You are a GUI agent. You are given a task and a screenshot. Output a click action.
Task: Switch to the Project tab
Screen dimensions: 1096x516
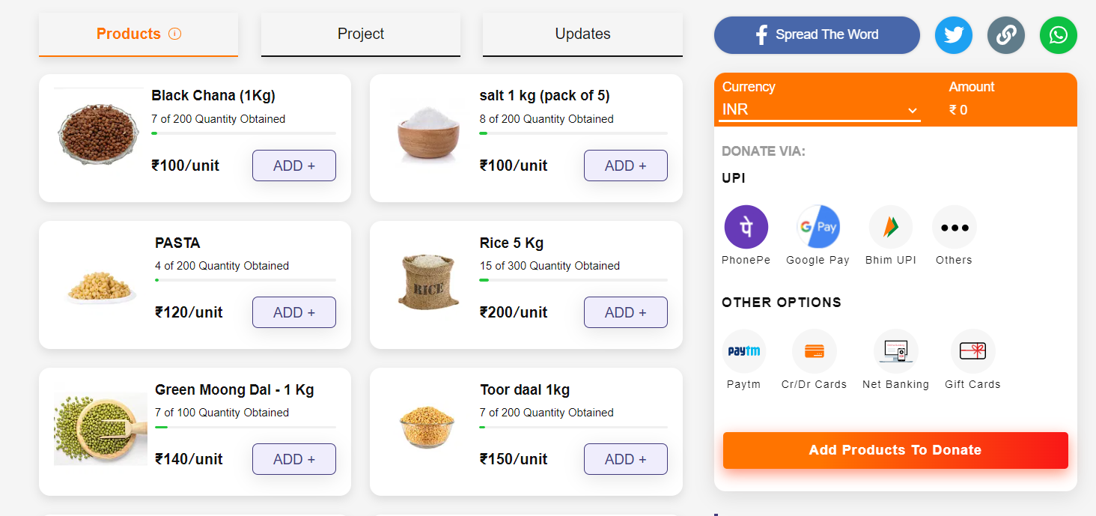[361, 34]
